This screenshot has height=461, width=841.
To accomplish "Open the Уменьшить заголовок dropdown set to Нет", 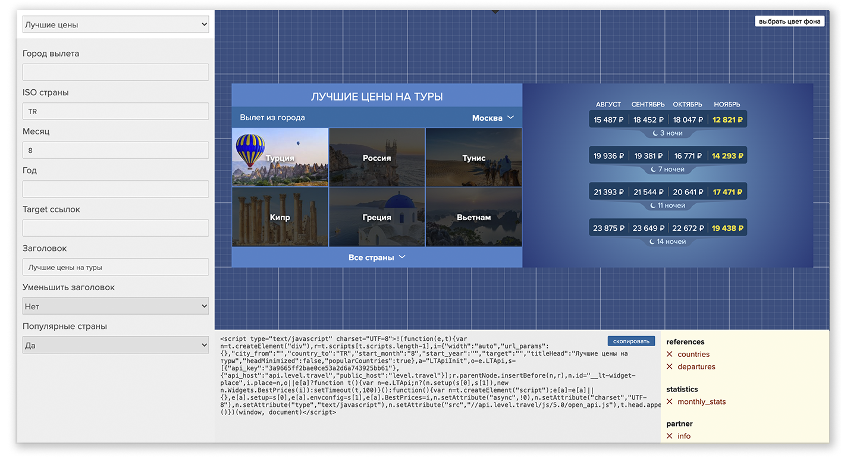I will (115, 306).
